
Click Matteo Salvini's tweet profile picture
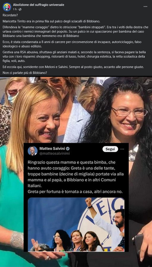click(33, 151)
